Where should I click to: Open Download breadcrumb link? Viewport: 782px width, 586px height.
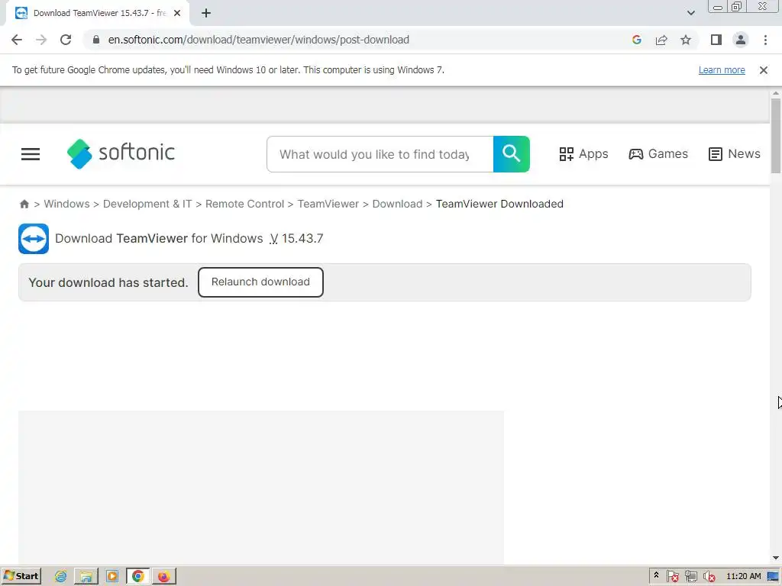(397, 204)
